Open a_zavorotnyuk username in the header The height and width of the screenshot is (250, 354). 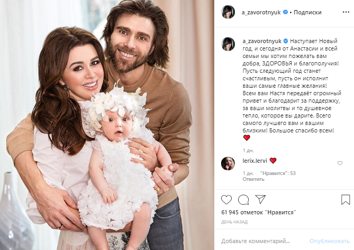click(x=261, y=12)
